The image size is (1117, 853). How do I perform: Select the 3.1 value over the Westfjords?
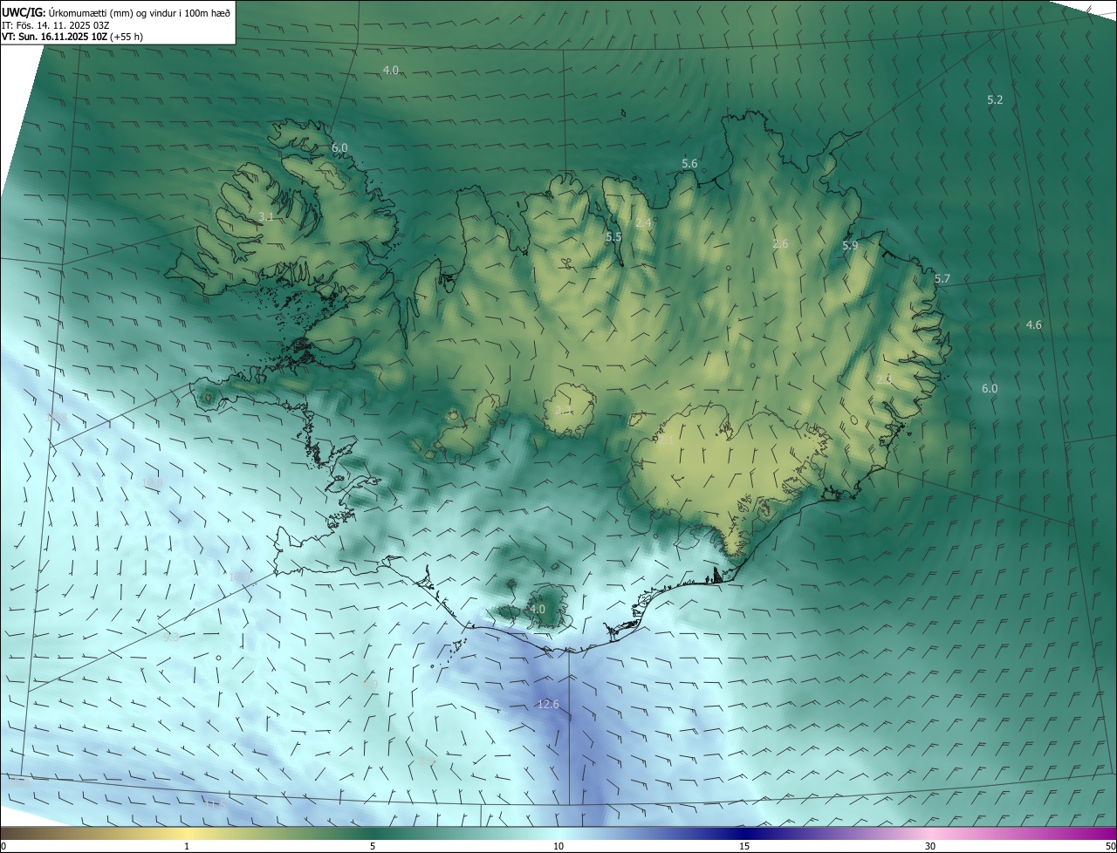coord(267,216)
